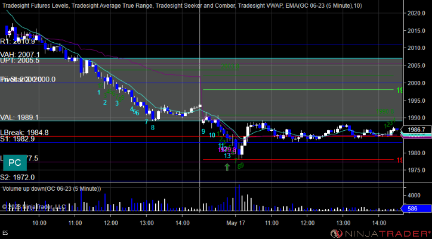Select the VAH: 2007.1 level label
432x239 pixels.
tap(20, 55)
